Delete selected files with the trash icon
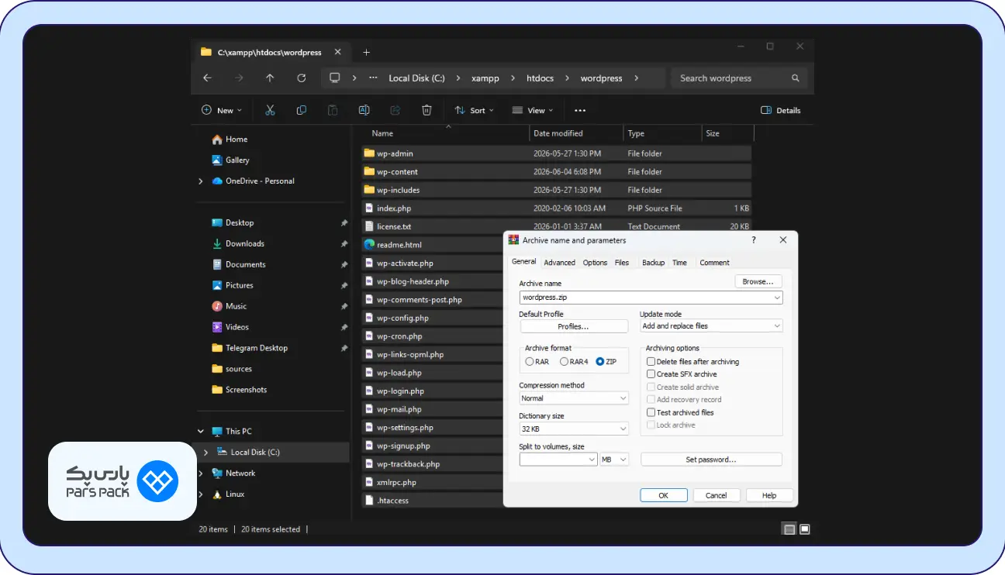This screenshot has width=1005, height=575. (x=427, y=110)
